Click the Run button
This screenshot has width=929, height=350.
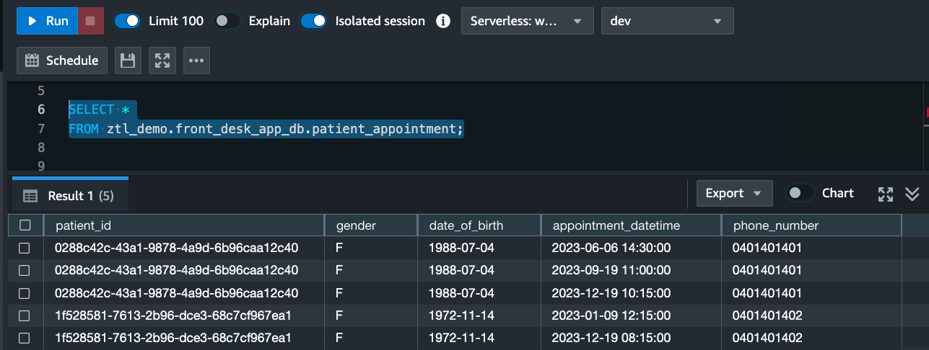48,21
